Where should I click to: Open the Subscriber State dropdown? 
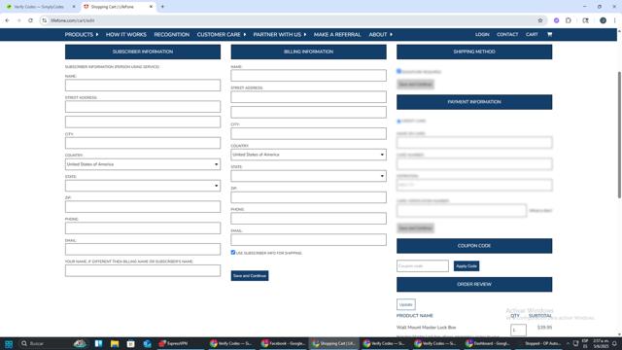click(x=143, y=186)
